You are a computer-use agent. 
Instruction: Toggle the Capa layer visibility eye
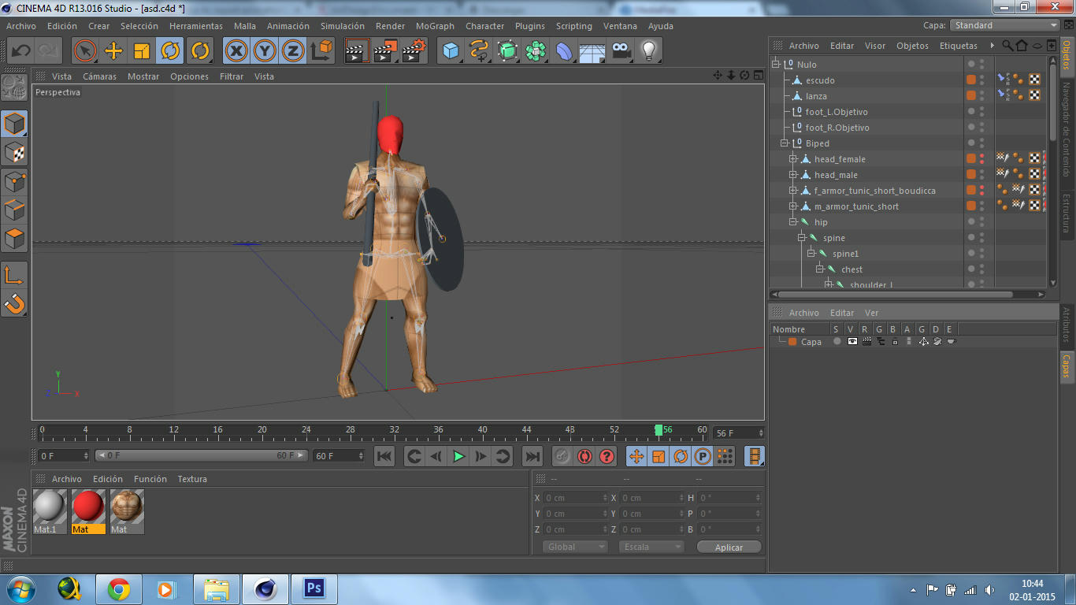tap(852, 342)
